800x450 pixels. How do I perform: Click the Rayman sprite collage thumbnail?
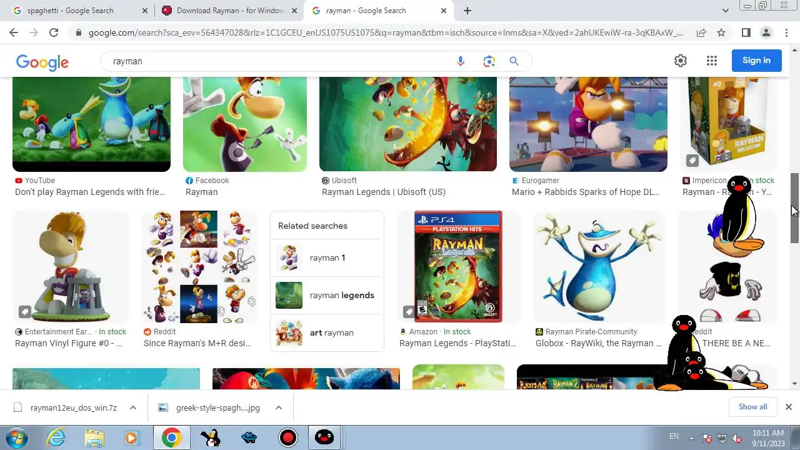[x=199, y=266]
